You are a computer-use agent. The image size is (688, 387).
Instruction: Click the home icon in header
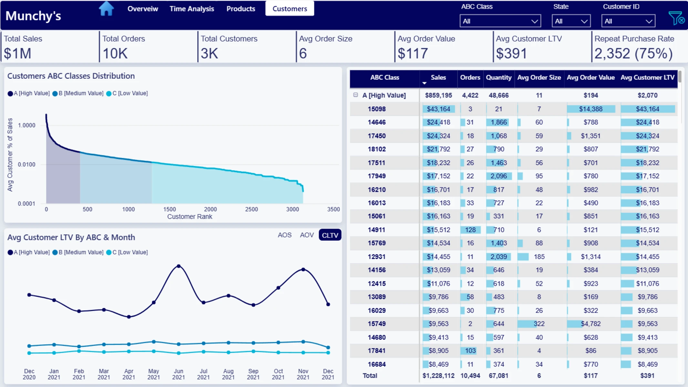pyautogui.click(x=106, y=9)
